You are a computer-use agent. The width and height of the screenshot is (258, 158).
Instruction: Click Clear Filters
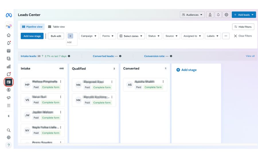243,36
